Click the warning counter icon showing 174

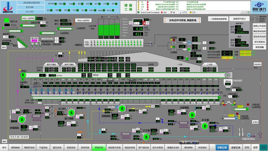pyautogui.click(x=190, y=12)
